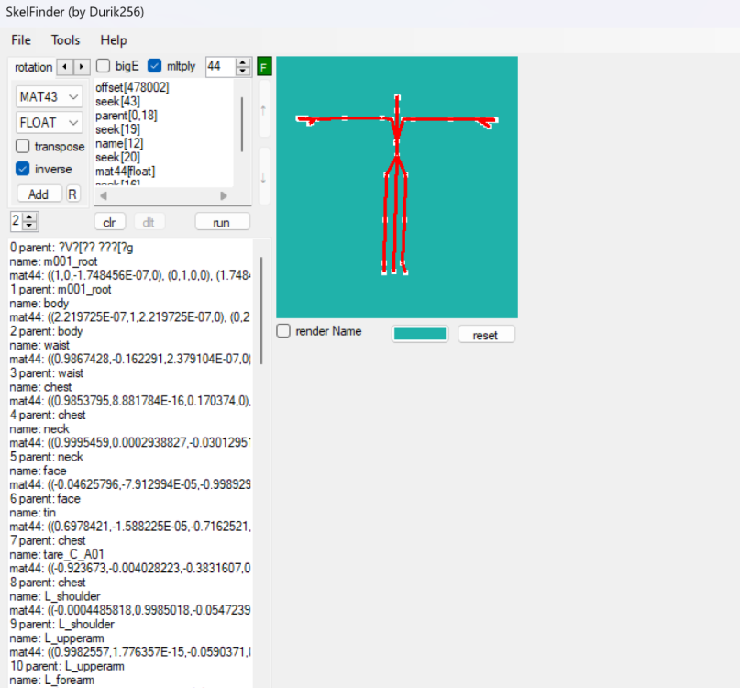Screen dimensions: 740x688
Task: Increment the 44 value using its up arrow
Action: pyautogui.click(x=242, y=61)
